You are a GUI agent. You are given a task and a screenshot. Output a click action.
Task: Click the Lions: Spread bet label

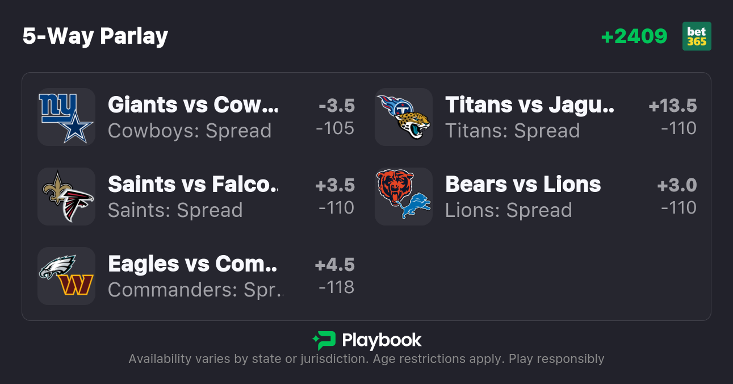point(508,211)
